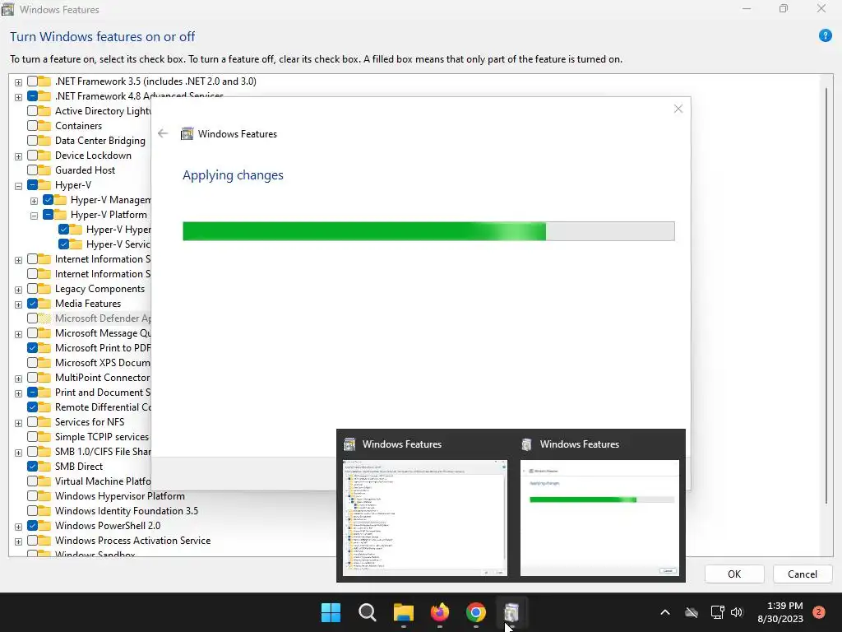
Task: Select Microsoft XPS Document row text
Action: click(x=103, y=362)
